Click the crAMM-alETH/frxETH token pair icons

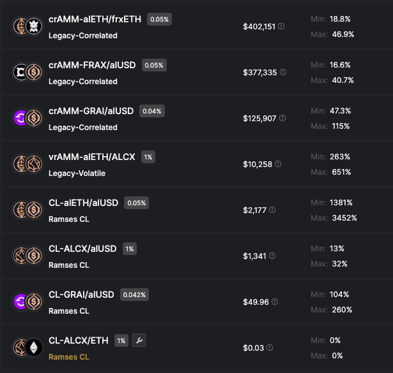click(27, 26)
